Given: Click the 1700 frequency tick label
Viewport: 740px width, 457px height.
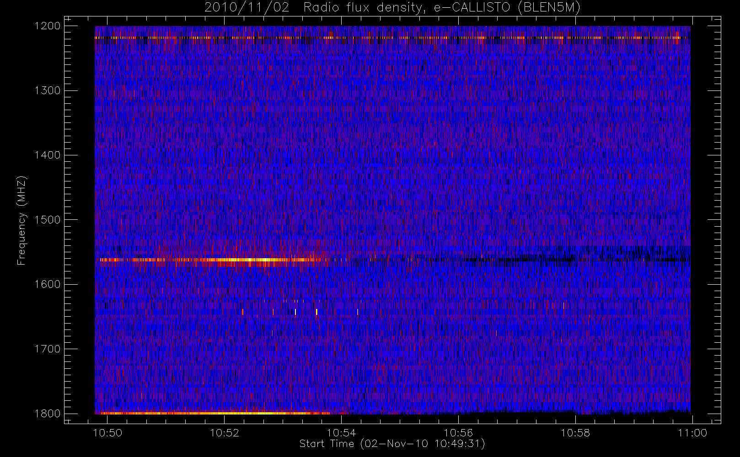Looking at the screenshot, I should pyautogui.click(x=48, y=349).
